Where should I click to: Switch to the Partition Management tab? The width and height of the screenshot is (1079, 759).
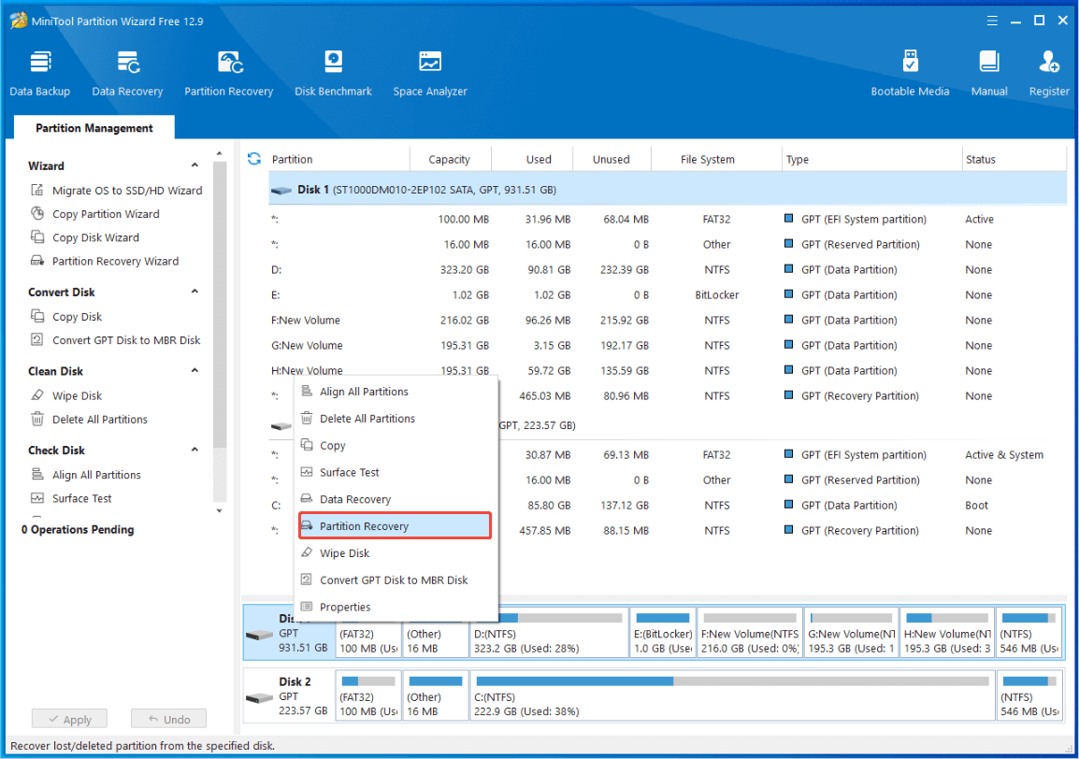tap(94, 128)
